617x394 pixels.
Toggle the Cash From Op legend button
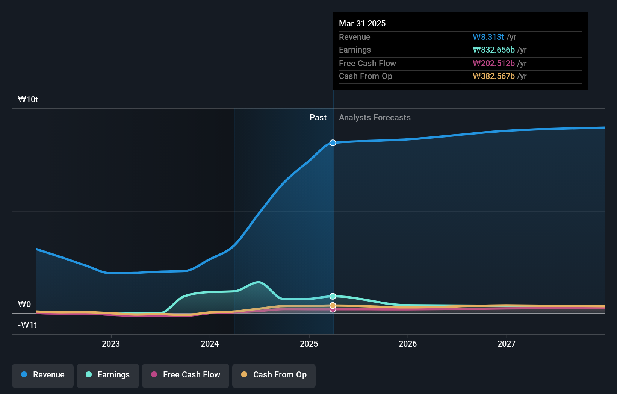pyautogui.click(x=274, y=376)
